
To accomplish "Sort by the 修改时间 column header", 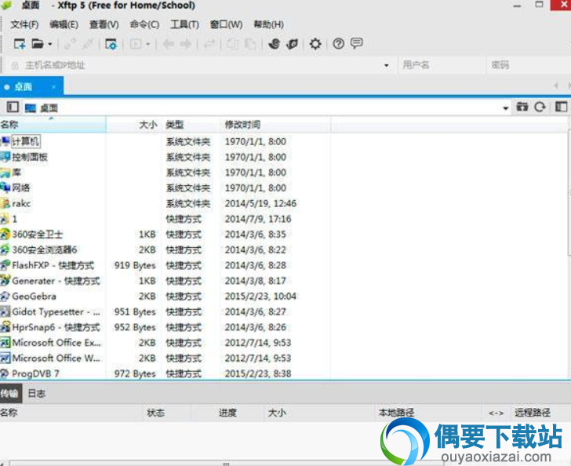I will click(275, 125).
